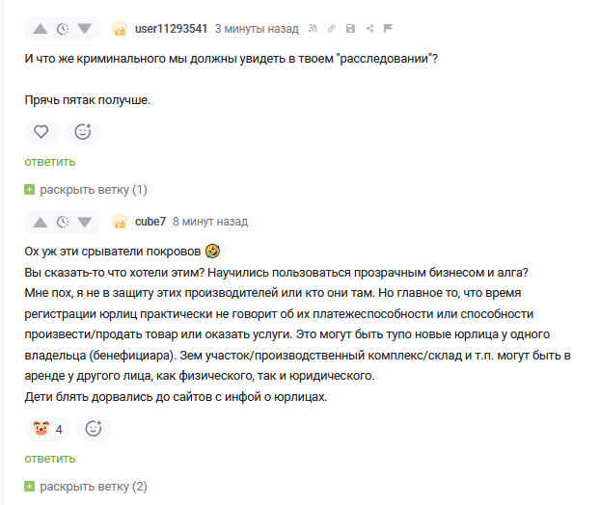Expand the branch with 2 replies
Image resolution: width=600 pixels, height=505 pixels.
86,487
